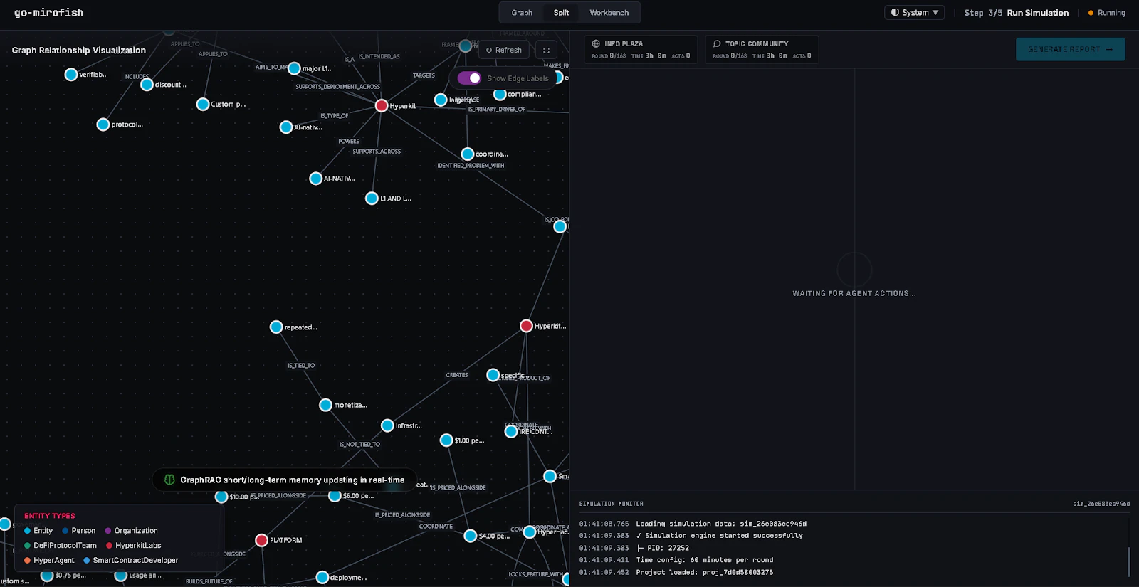The width and height of the screenshot is (1139, 587).
Task: Click the Info Plaza globe icon
Action: (x=597, y=43)
